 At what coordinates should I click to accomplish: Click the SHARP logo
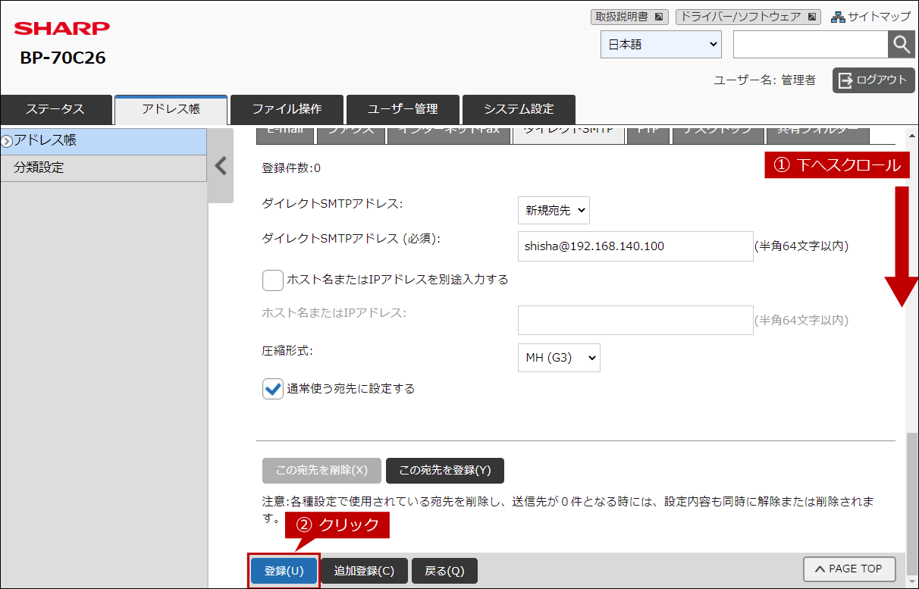point(62,29)
